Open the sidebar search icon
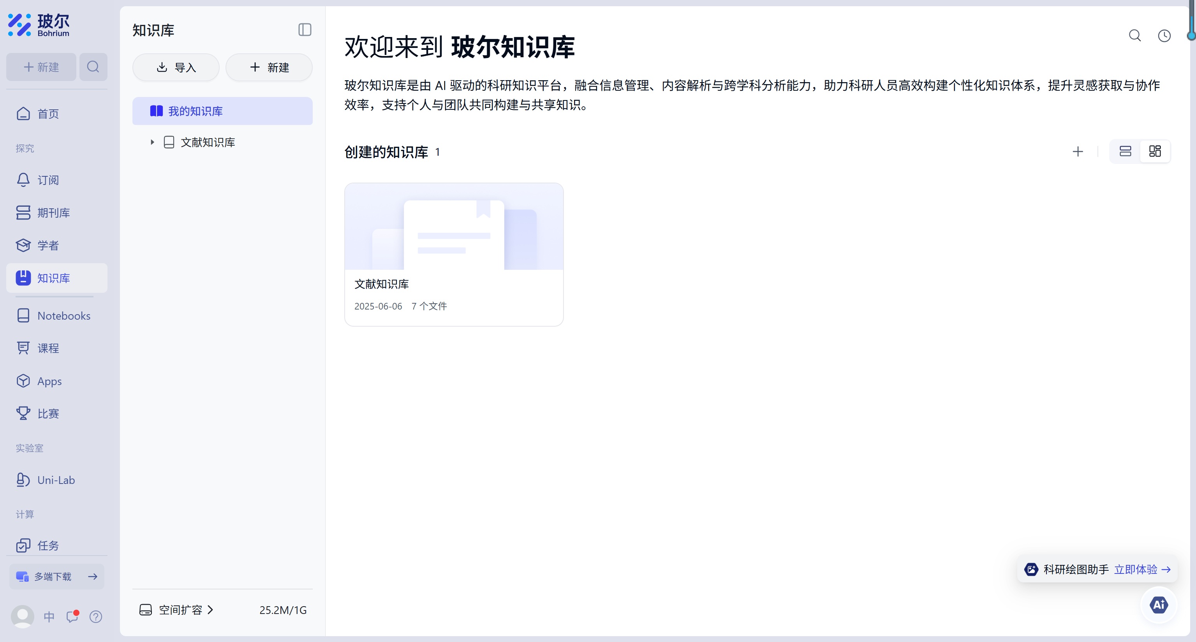The height and width of the screenshot is (642, 1196). (x=93, y=67)
